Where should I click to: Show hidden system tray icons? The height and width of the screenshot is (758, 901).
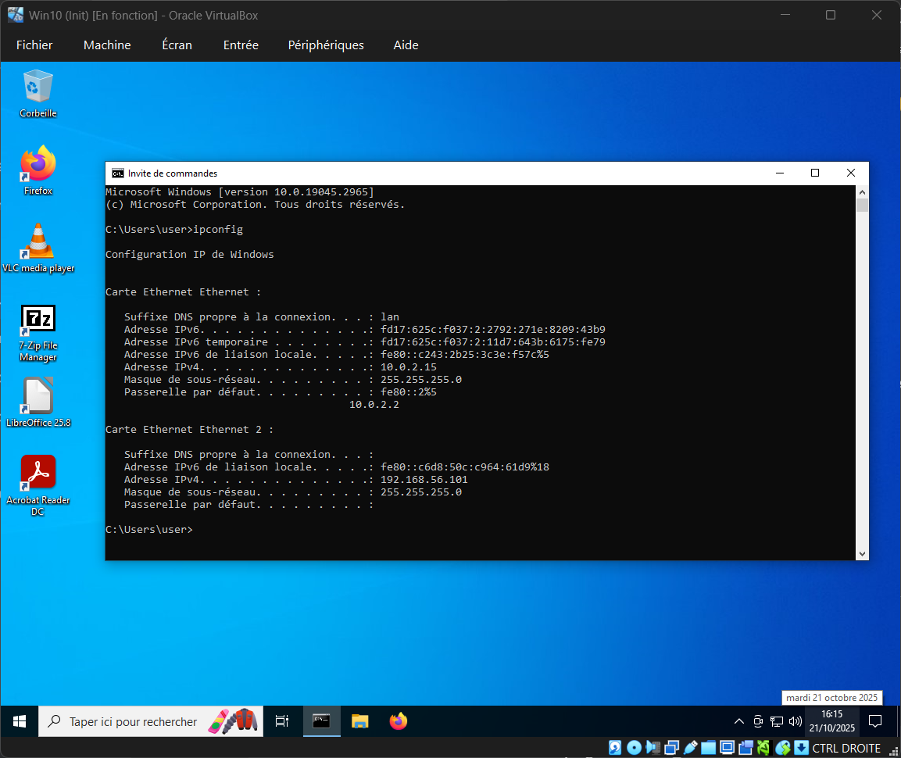739,721
